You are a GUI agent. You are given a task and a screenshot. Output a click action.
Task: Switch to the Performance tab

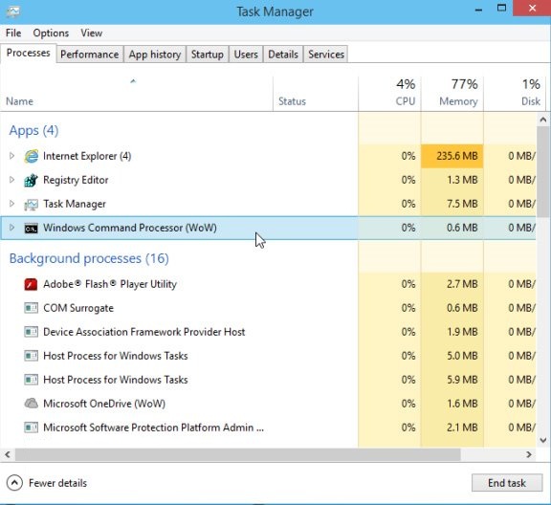pos(90,55)
